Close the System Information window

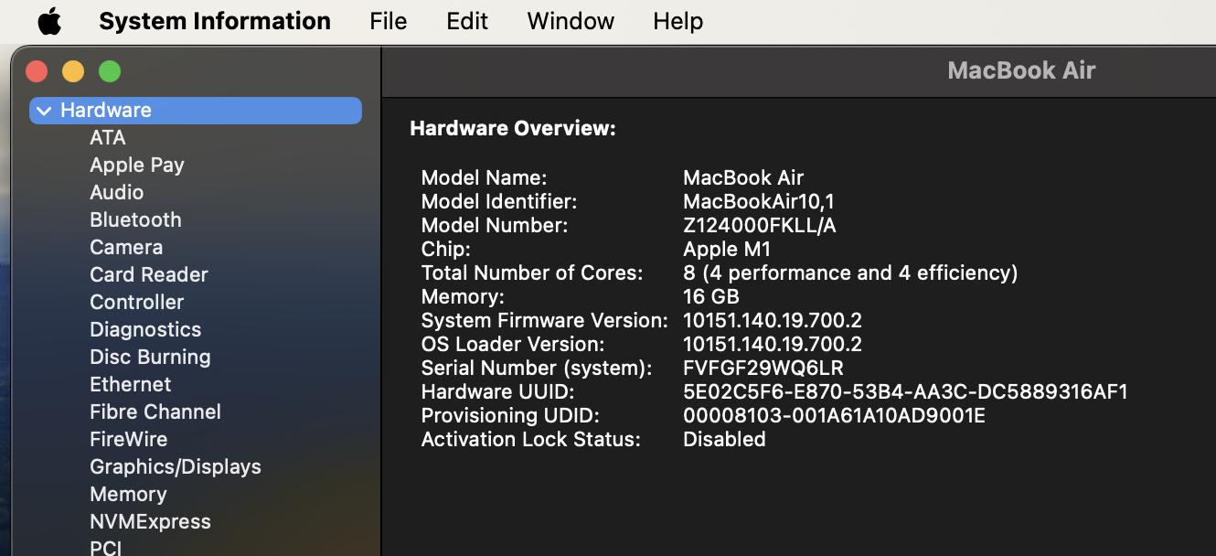[x=37, y=71]
